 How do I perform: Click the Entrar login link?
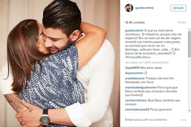129,120
